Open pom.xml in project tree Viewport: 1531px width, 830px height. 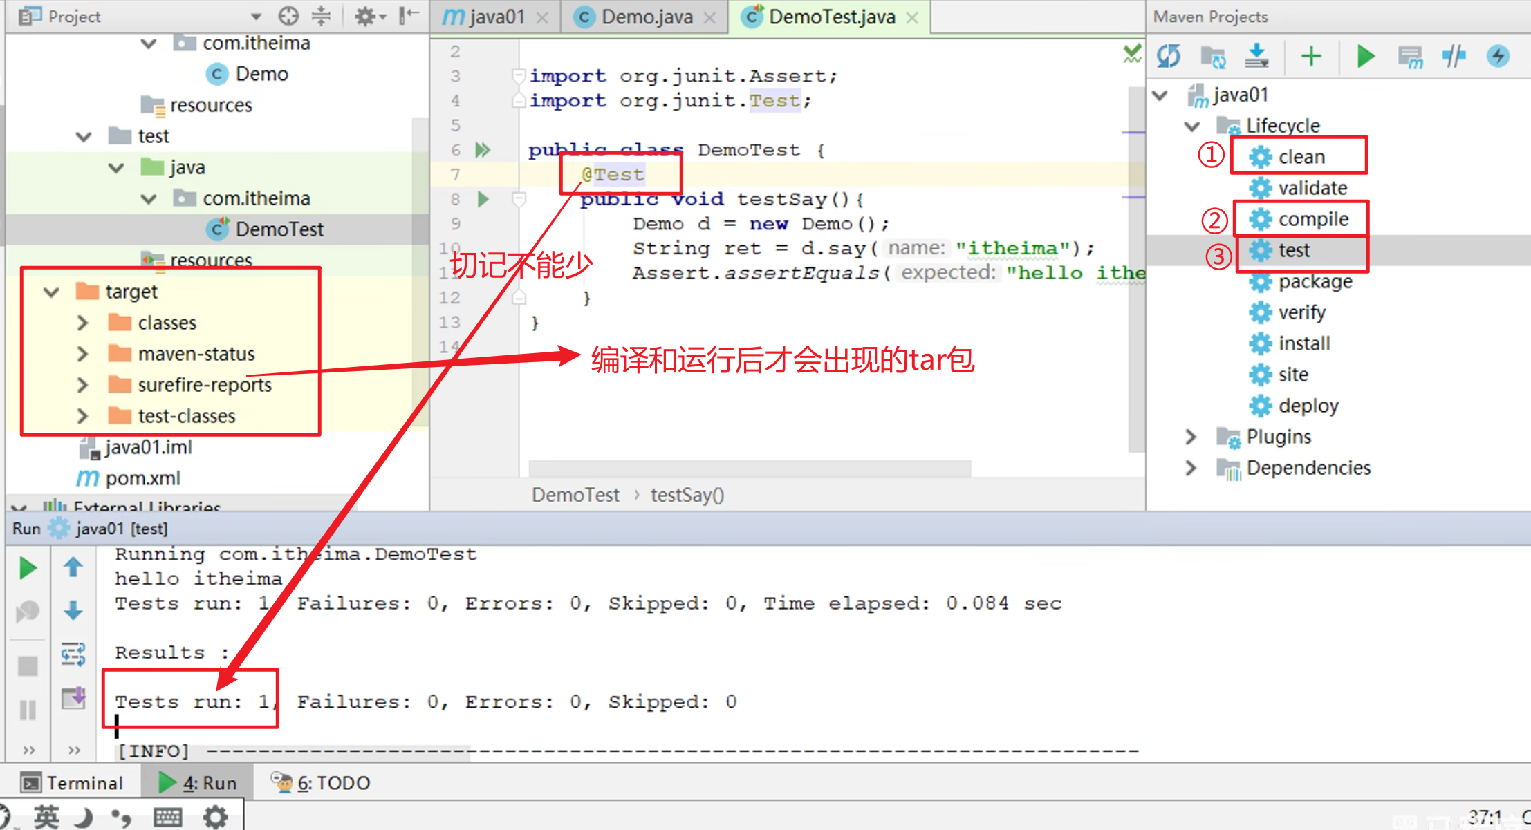[142, 478]
